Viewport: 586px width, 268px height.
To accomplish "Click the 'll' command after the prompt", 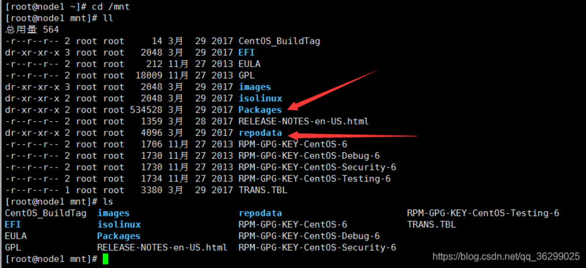I will [x=108, y=18].
